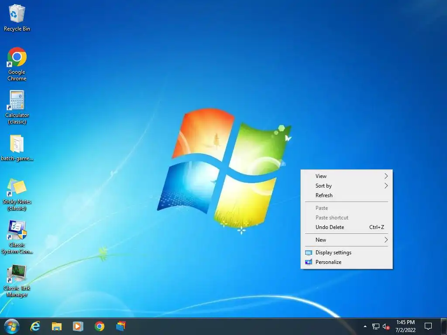Open the network status tray icon
This screenshot has height=335, width=447.
coord(376,326)
